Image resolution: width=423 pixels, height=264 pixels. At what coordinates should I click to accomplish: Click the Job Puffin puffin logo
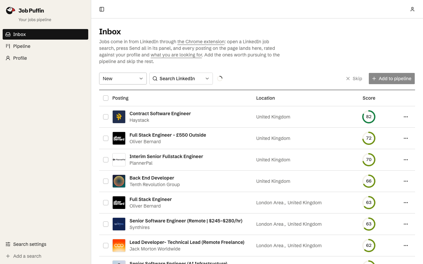[11, 11]
